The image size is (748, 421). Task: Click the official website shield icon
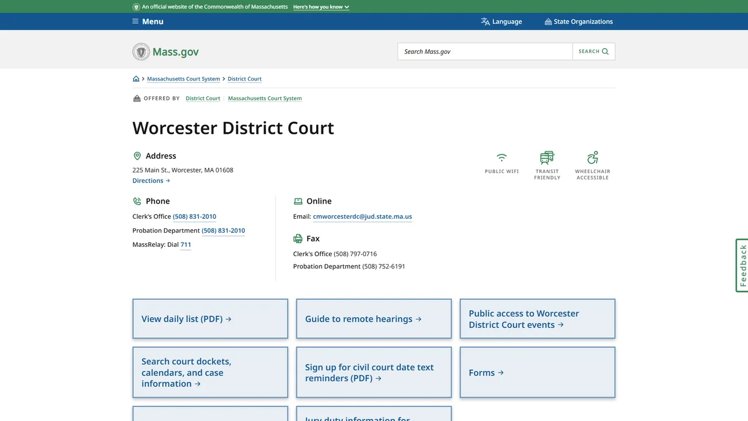pos(136,7)
